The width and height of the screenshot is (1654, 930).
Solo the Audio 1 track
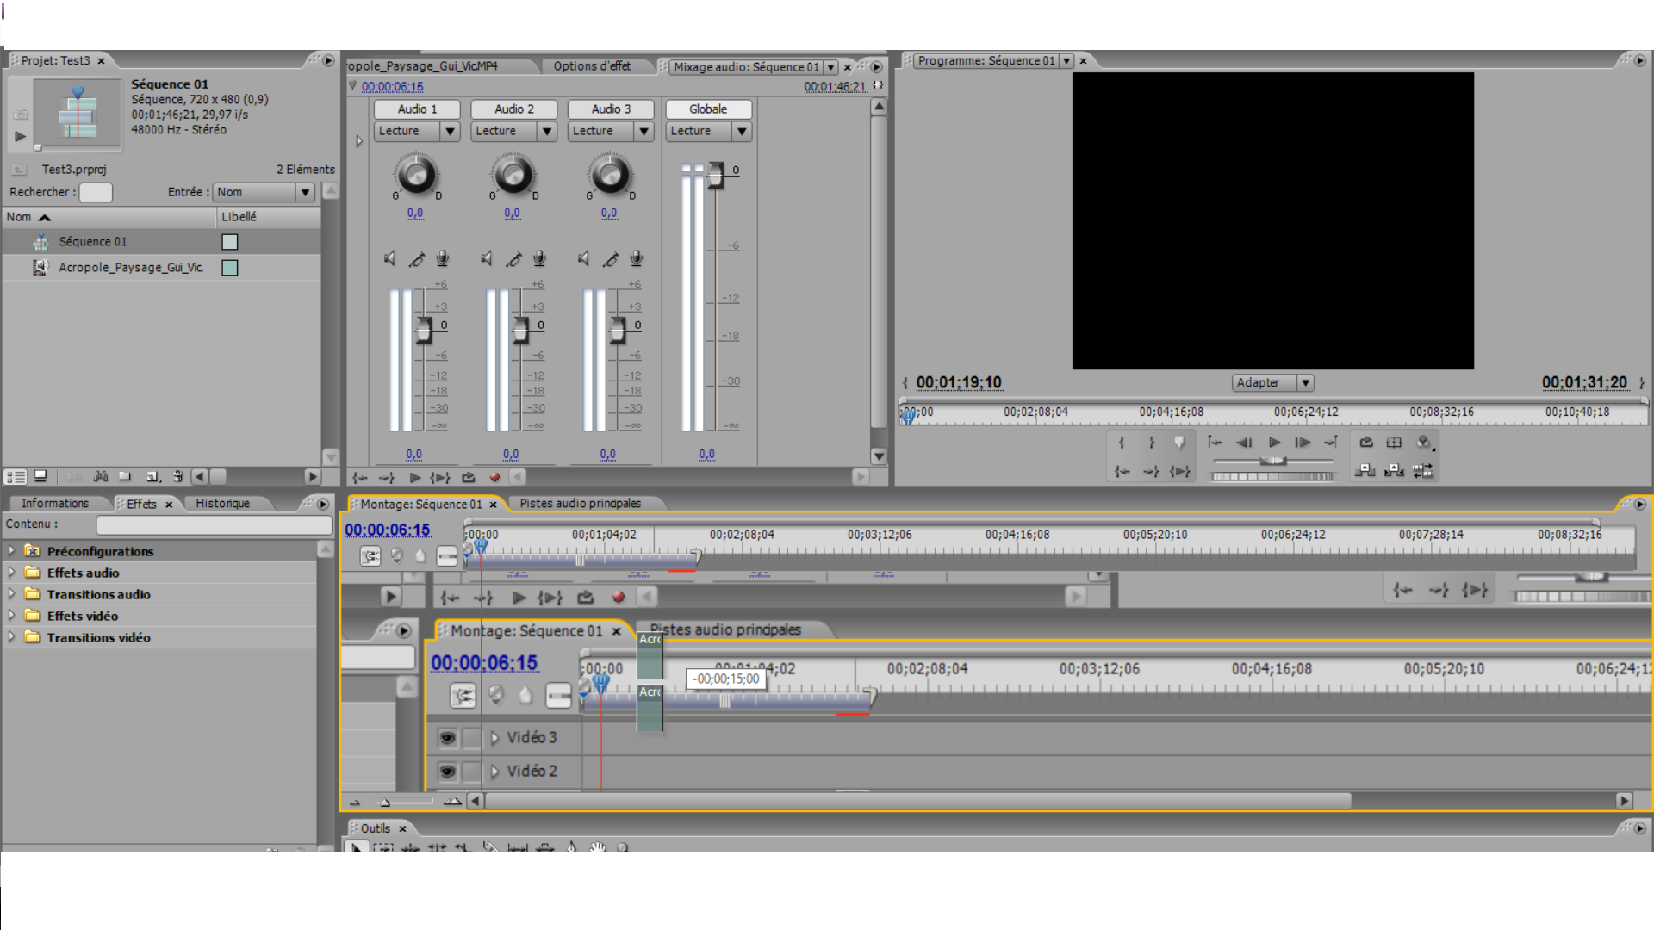[x=417, y=258]
